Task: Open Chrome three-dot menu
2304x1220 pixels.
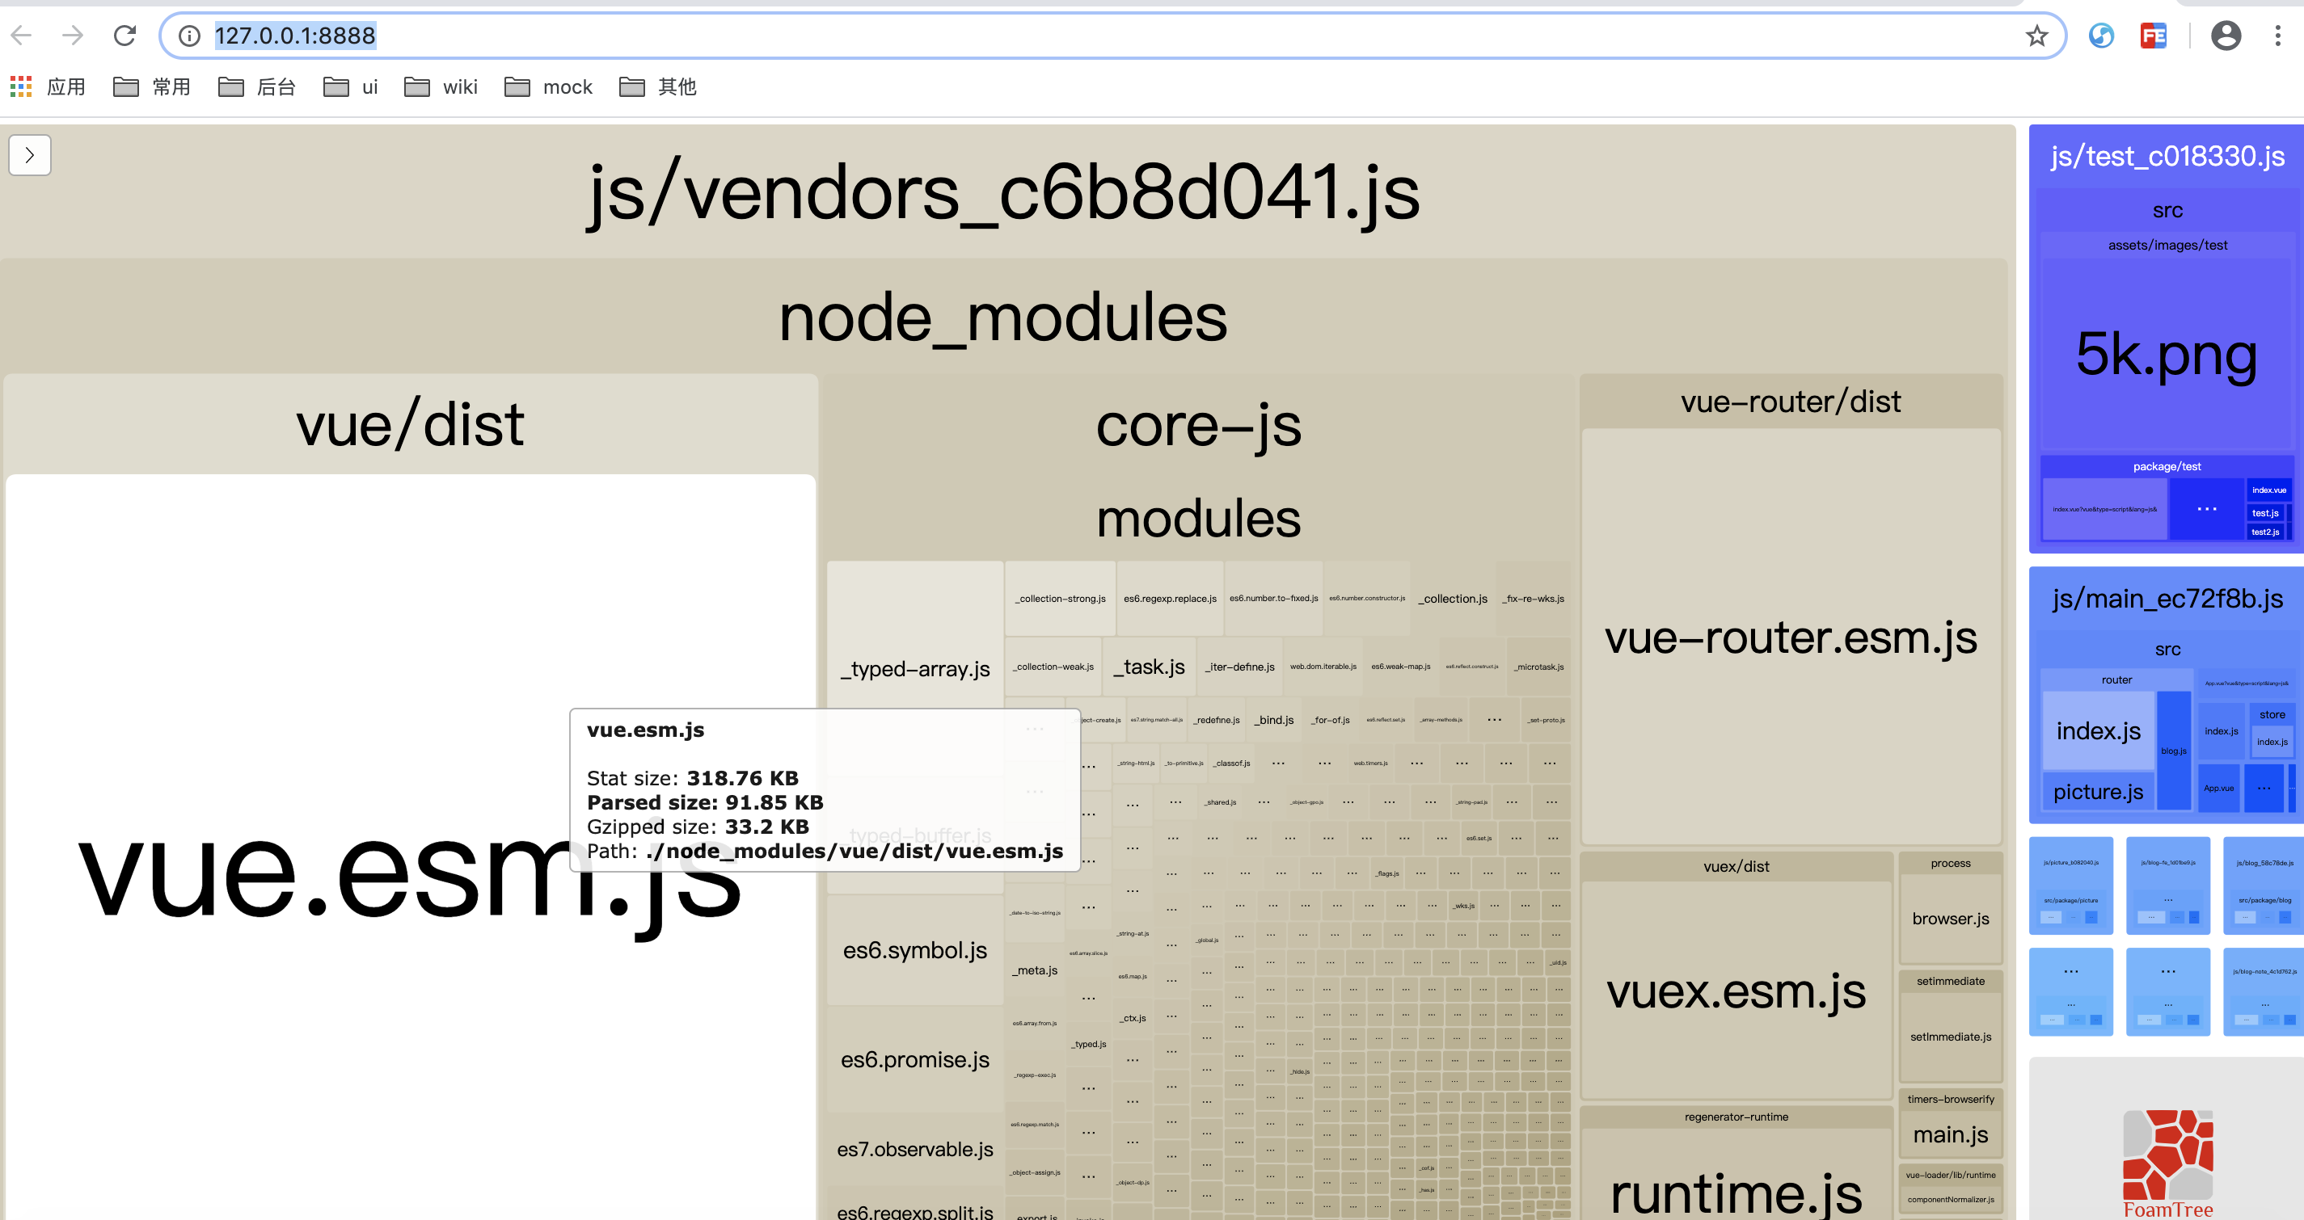Action: 2277,36
